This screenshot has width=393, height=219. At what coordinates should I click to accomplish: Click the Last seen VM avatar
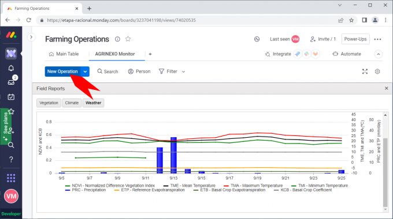click(x=295, y=39)
